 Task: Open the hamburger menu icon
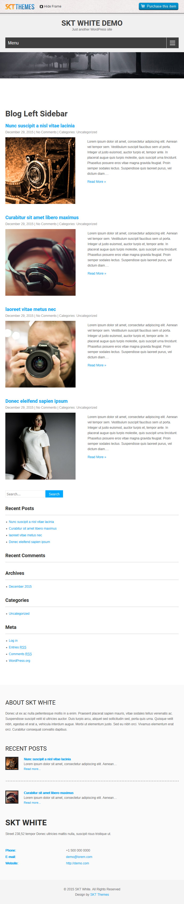pyautogui.click(x=173, y=43)
